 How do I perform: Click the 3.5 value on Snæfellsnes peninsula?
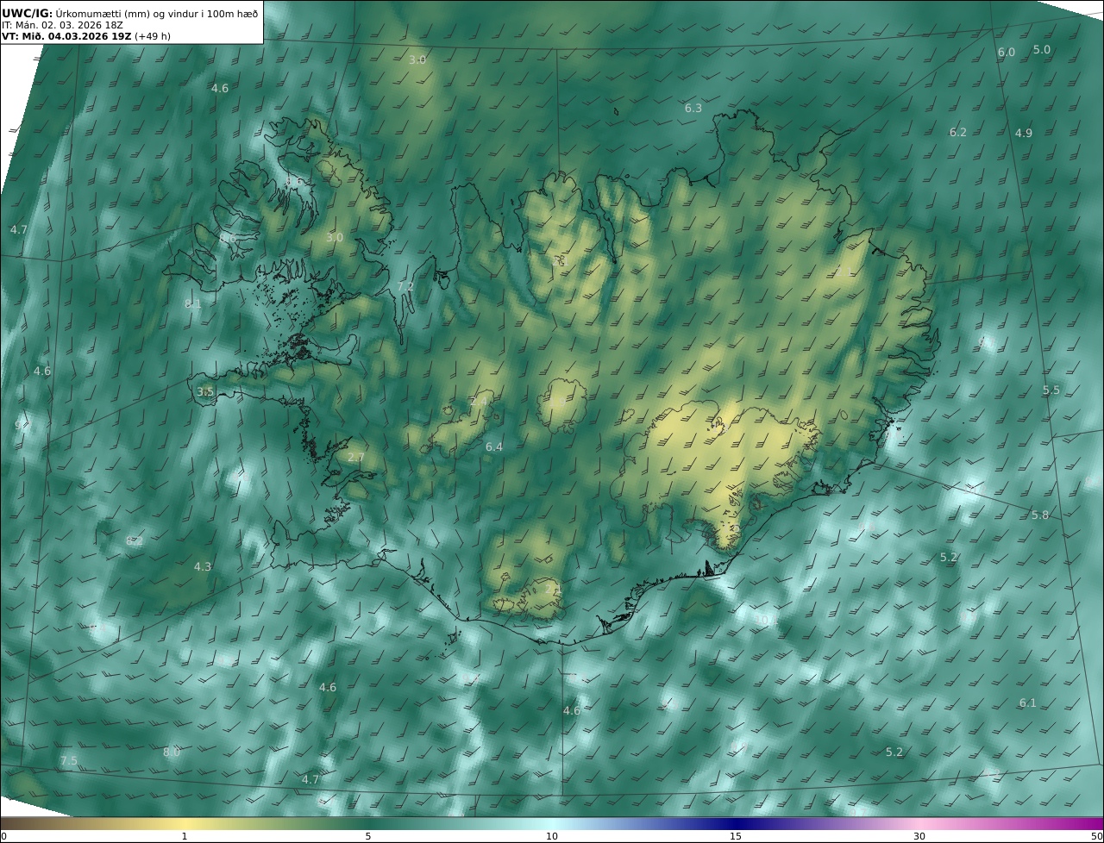205,391
